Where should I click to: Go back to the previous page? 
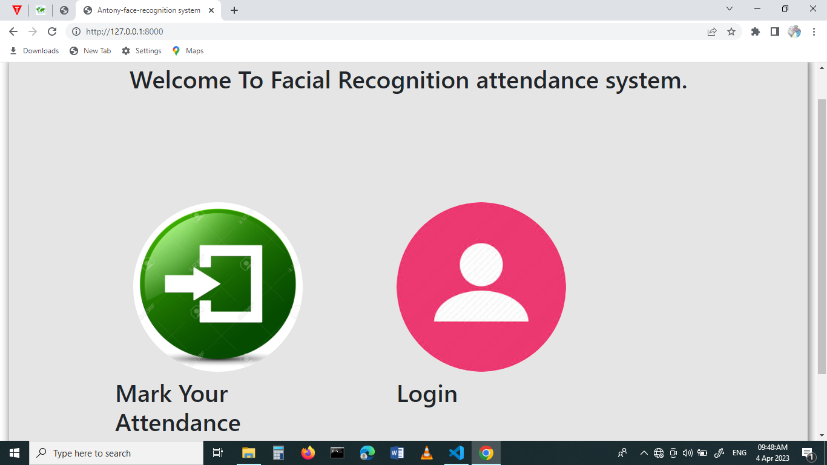pyautogui.click(x=13, y=31)
